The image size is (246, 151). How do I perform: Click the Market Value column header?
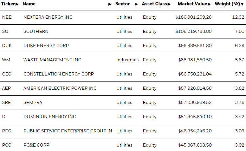coord(192,4)
